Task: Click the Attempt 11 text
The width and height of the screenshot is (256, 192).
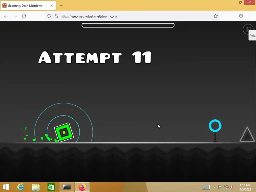Action: [95, 57]
